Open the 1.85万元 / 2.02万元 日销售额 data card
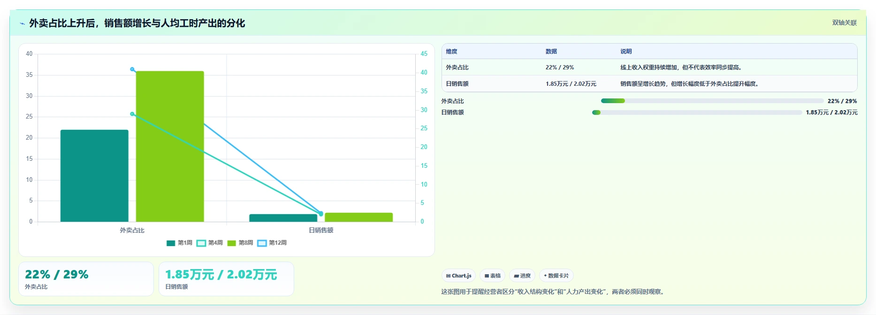 click(226, 279)
